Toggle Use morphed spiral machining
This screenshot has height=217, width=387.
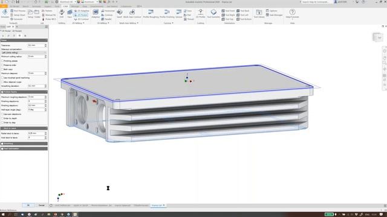[2, 78]
